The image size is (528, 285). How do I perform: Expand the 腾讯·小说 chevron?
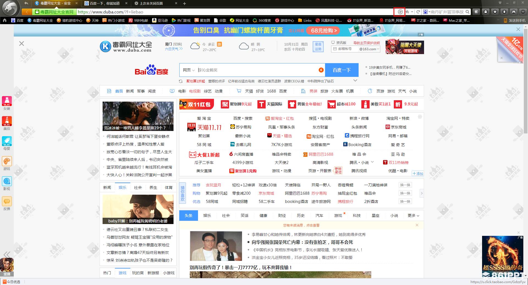[x=372, y=162]
